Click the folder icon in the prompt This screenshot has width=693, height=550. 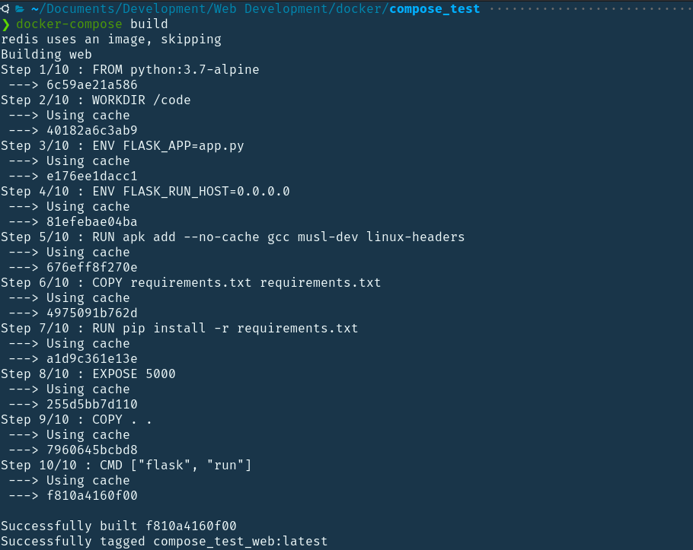pos(19,9)
